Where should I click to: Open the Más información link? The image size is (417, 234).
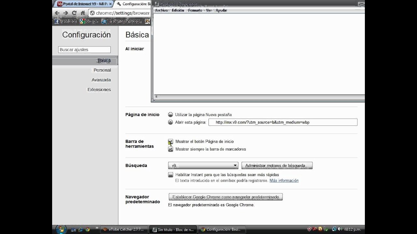(284, 181)
